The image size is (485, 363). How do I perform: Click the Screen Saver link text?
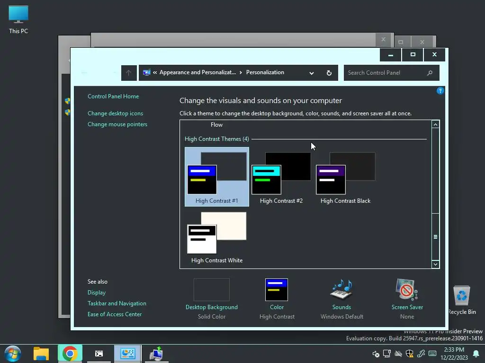point(407,307)
